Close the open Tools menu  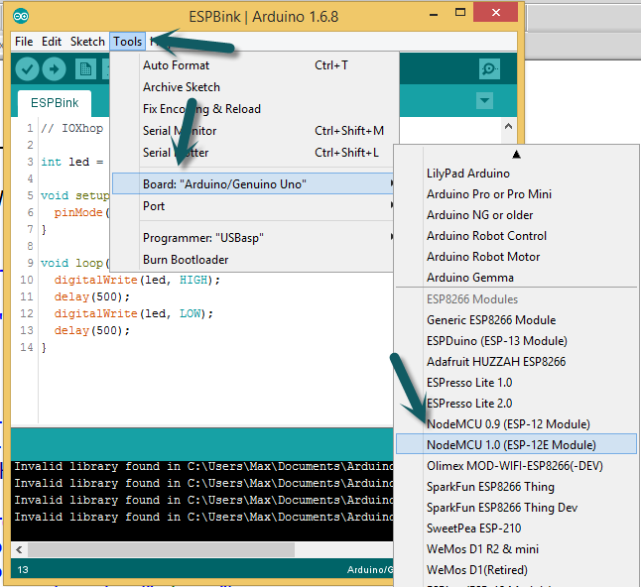(x=128, y=42)
